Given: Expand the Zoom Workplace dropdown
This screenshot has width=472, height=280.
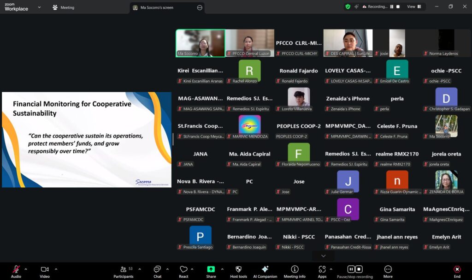Looking at the screenshot, I should 39,7.
